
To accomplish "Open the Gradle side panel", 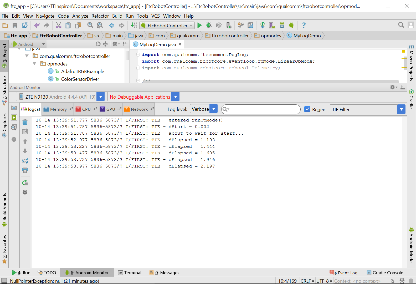I will point(411,99).
